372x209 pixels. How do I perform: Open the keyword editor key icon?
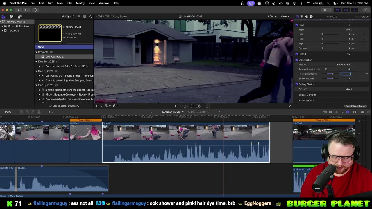coord(26,10)
